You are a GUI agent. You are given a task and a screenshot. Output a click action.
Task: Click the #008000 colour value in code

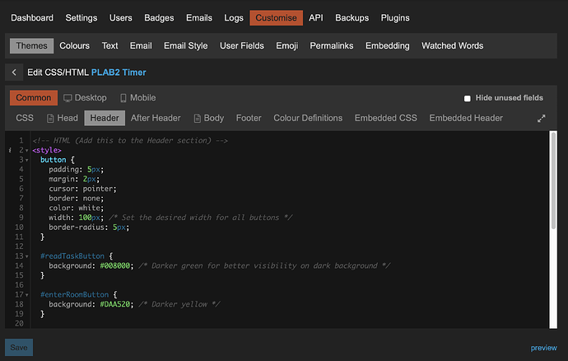pyautogui.click(x=114, y=266)
